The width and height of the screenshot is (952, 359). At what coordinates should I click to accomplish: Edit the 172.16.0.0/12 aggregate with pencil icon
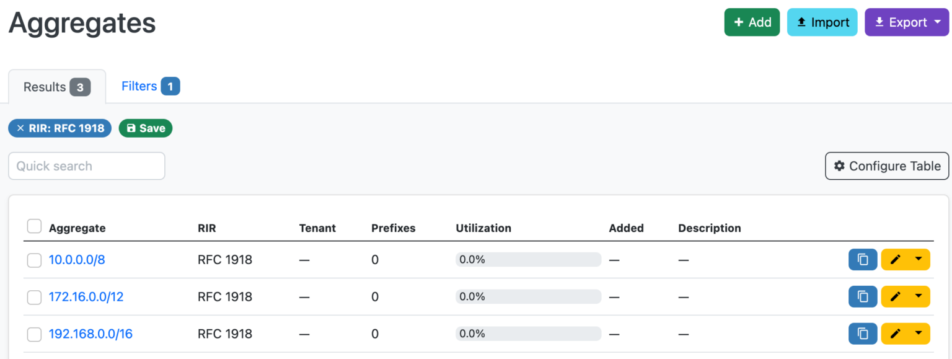coord(896,296)
